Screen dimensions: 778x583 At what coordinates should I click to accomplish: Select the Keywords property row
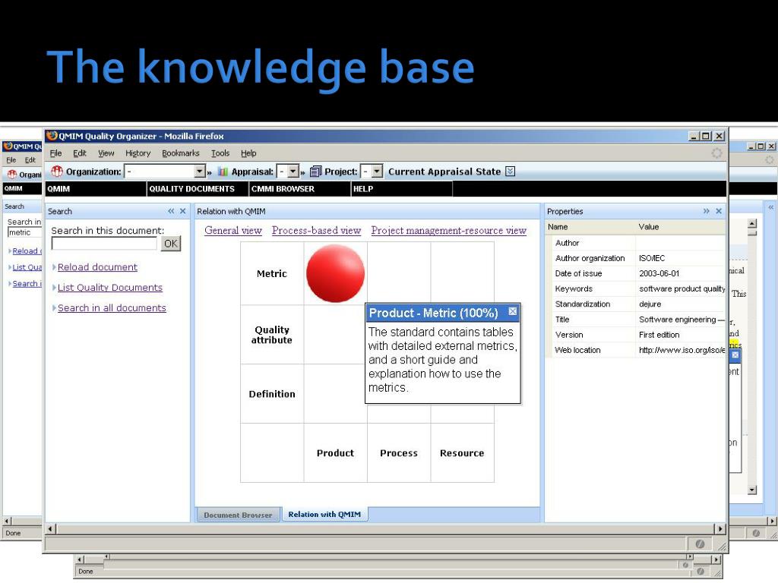(x=636, y=289)
